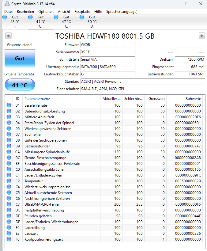Select drive F: tab at 43 °C
This screenshot has height=251, width=207.
tap(15, 22)
